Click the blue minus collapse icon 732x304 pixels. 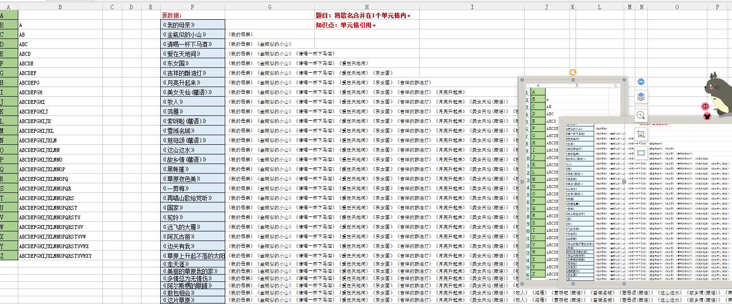coord(641,82)
